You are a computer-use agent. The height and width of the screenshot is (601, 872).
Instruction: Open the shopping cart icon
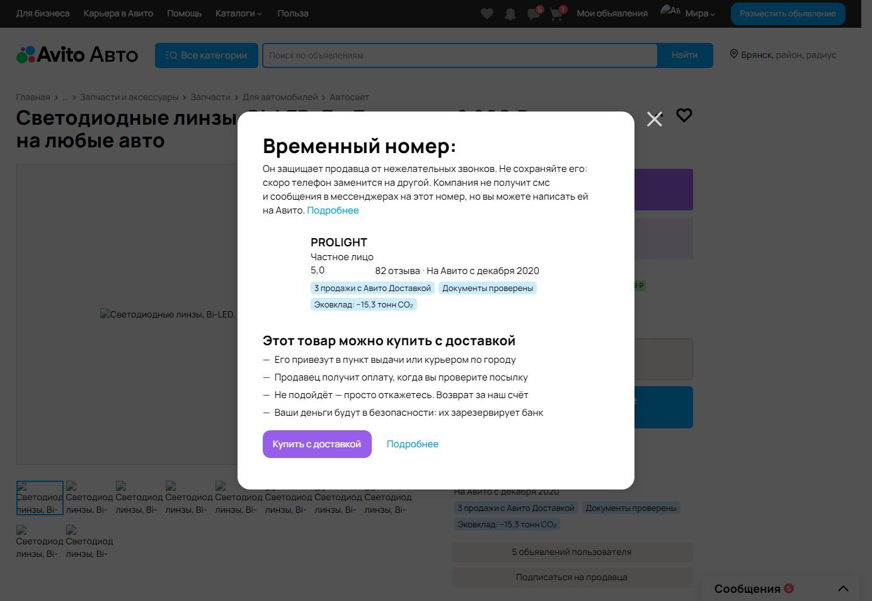pyautogui.click(x=557, y=13)
